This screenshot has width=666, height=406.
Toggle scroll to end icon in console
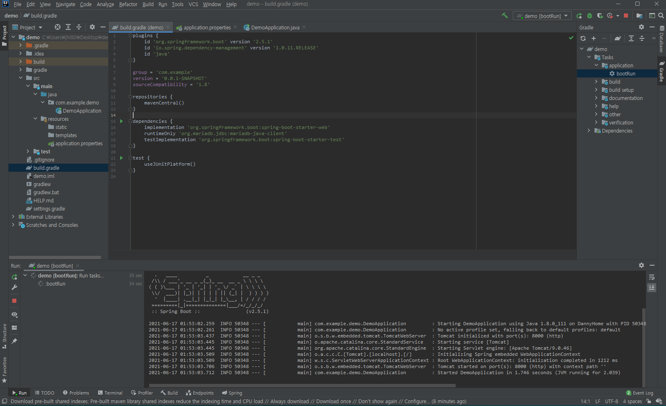tap(652, 287)
